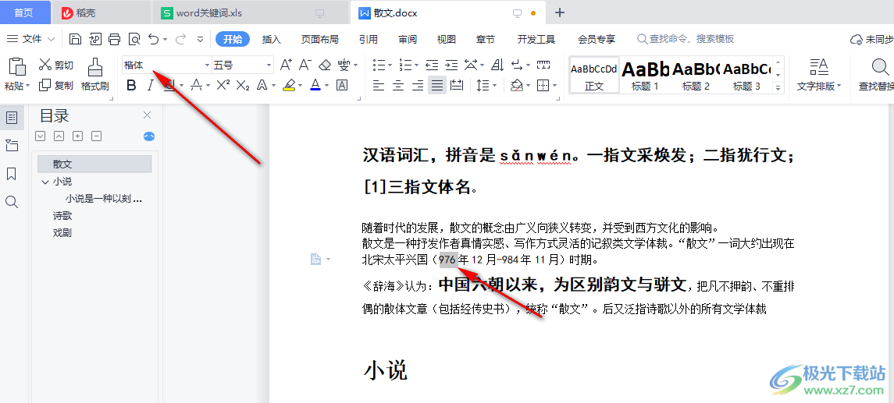Toggle Bold formatting
Screen dimensions: 894x403
(132, 86)
